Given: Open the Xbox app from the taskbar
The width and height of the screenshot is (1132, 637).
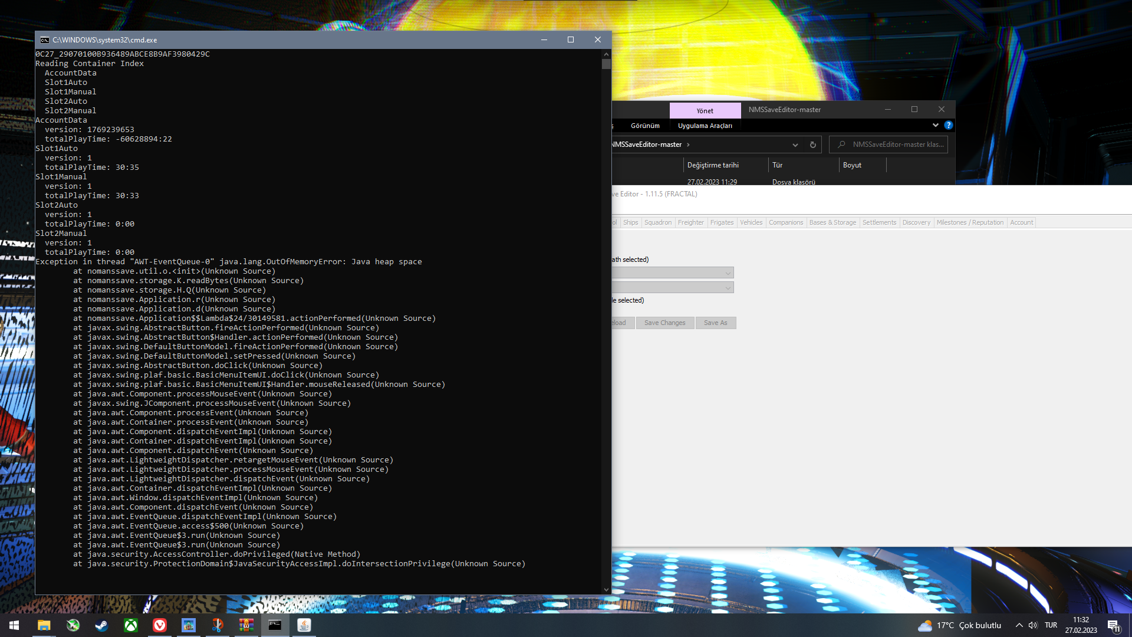Looking at the screenshot, I should [131, 625].
